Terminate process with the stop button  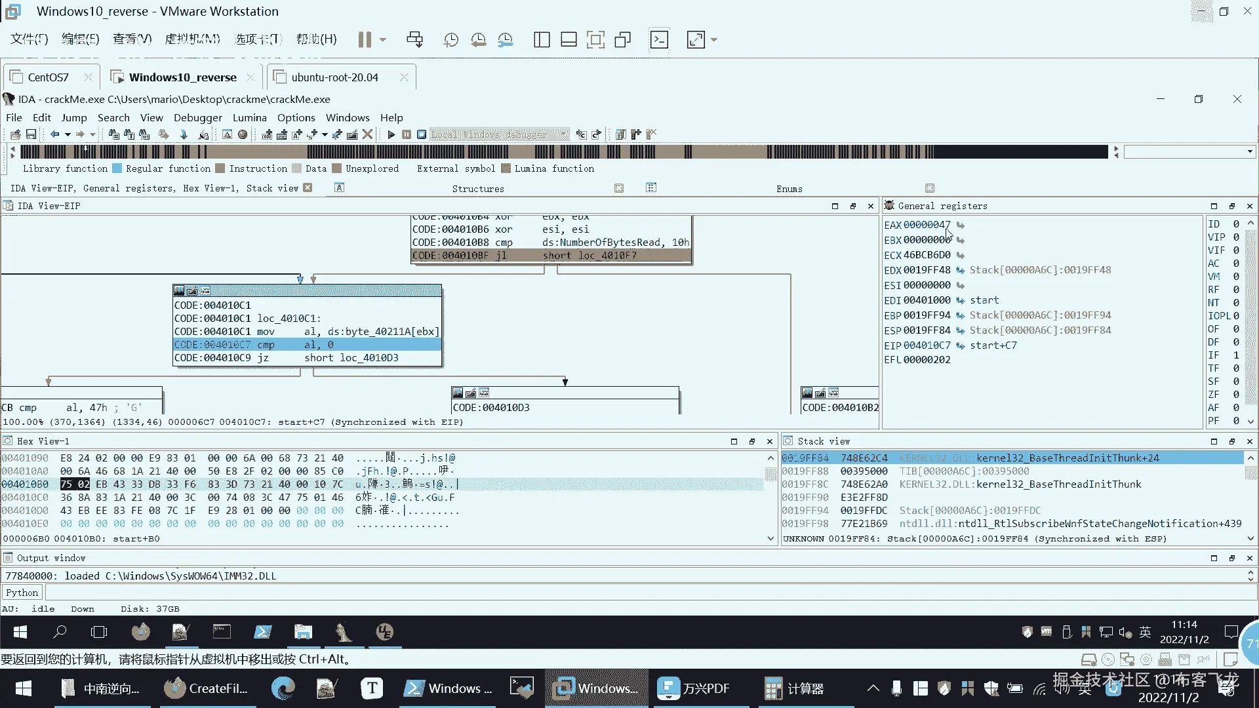pyautogui.click(x=422, y=134)
